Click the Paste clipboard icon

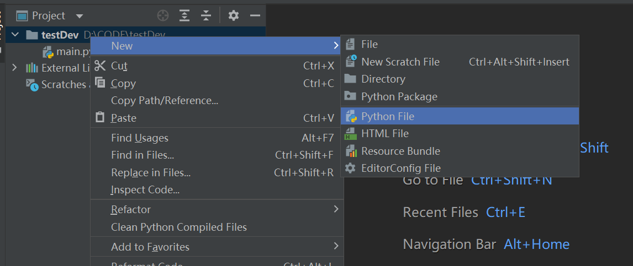tap(100, 118)
